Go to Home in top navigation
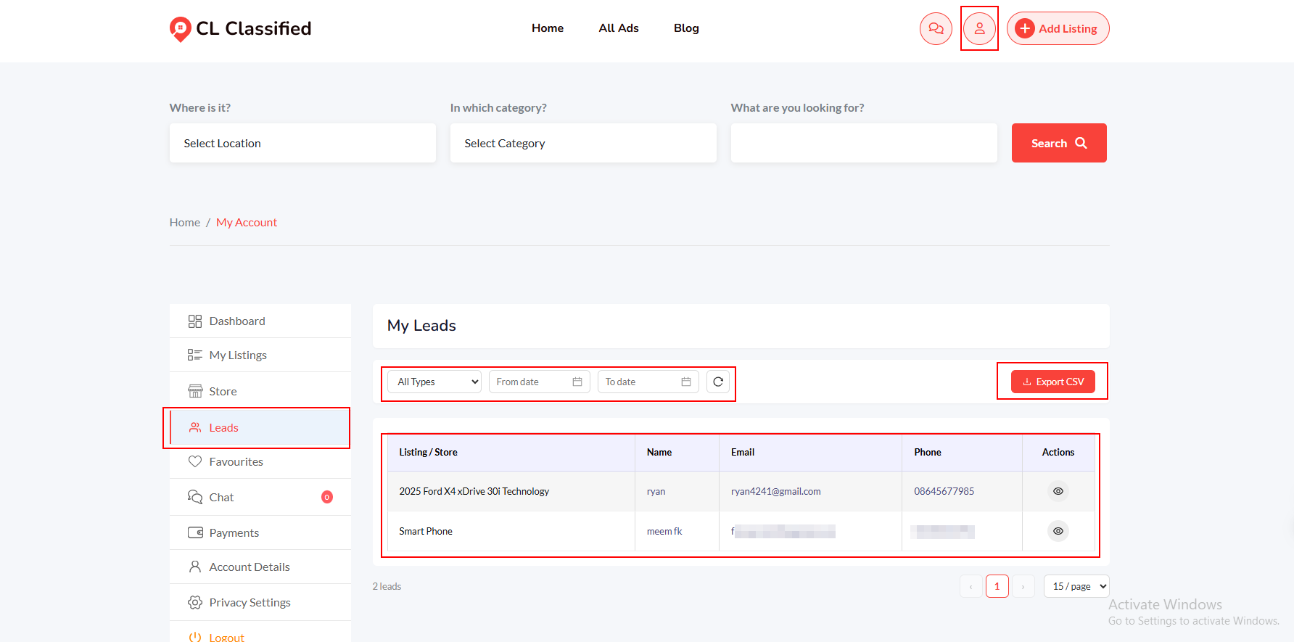 point(548,28)
